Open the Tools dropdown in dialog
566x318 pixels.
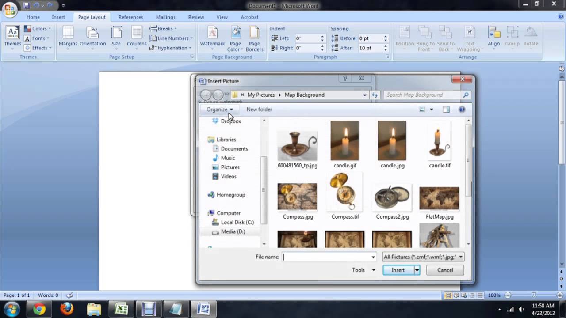pos(363,270)
